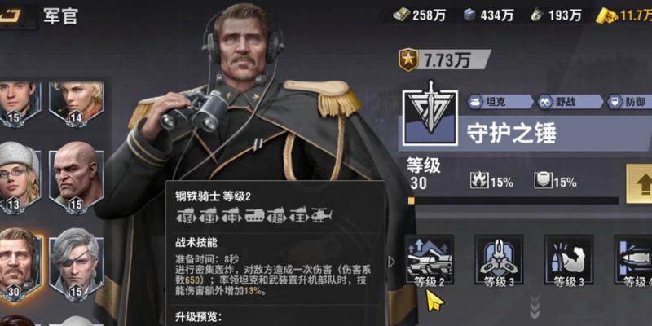Click the cash resource icon showing 258万

[401, 15]
